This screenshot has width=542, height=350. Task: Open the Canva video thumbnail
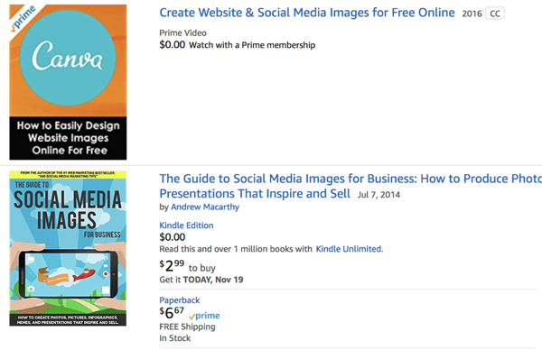pos(68,82)
